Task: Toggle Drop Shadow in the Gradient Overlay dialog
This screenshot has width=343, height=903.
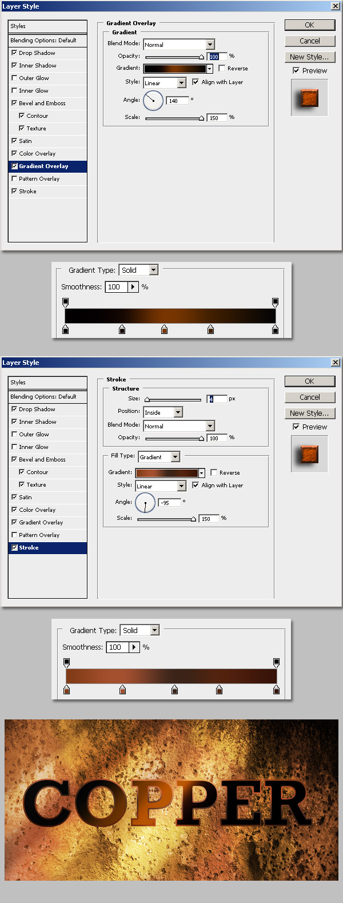Action: point(14,53)
